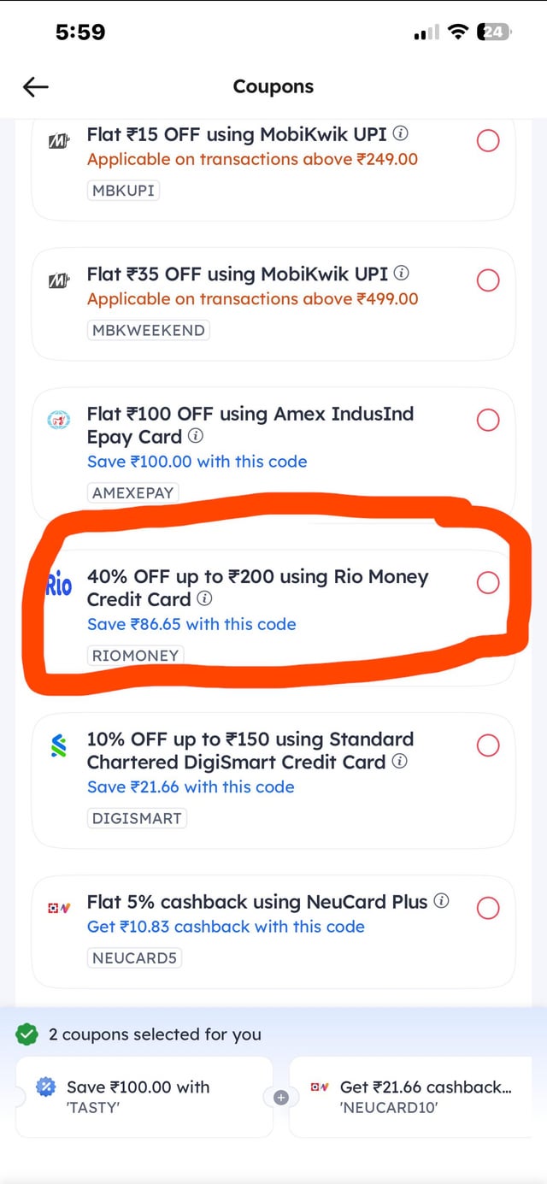Viewport: 547px width, 1184px height.
Task: Tap the MobiKwik icon on the ₹15 coupon
Action: click(x=57, y=139)
